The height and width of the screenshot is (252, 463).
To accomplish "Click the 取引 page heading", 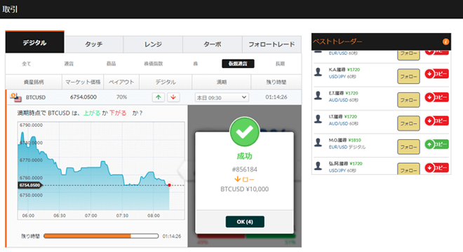I will pyautogui.click(x=10, y=9).
